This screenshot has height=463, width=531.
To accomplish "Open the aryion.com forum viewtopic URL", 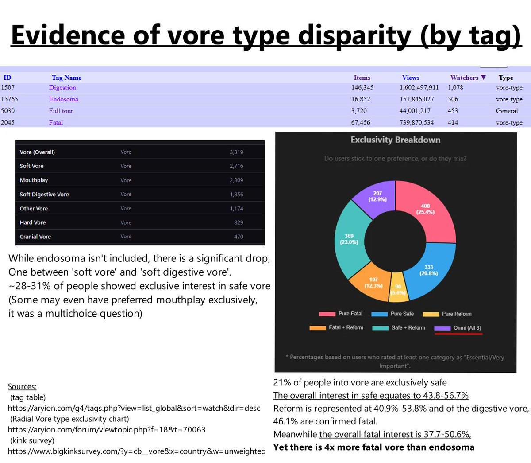I will 107,430.
